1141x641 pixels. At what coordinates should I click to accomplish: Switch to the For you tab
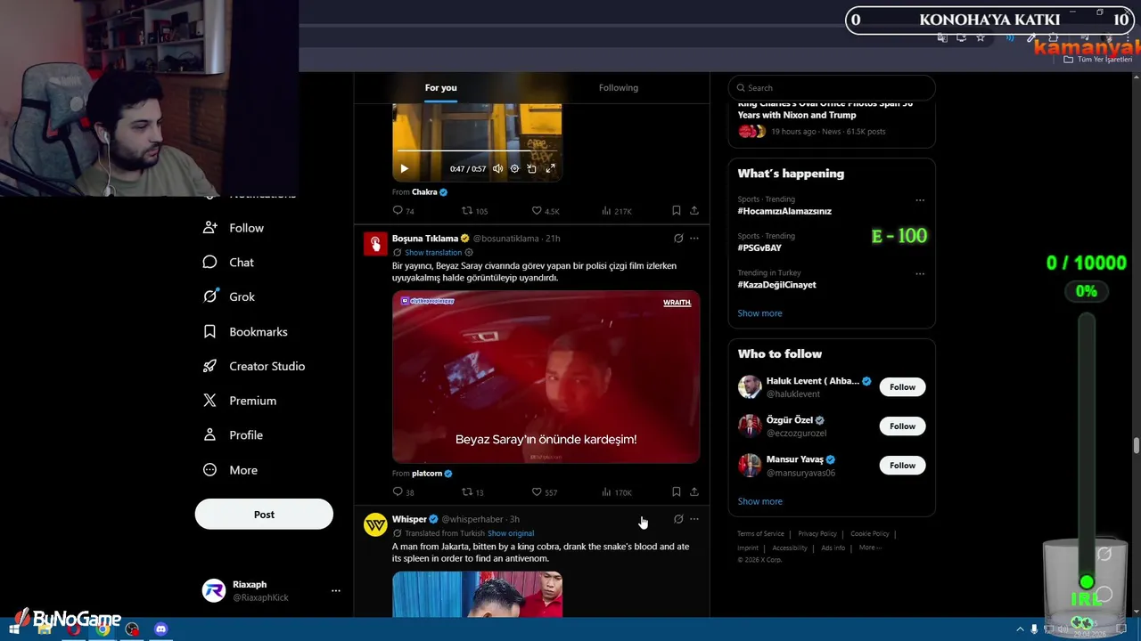click(440, 87)
